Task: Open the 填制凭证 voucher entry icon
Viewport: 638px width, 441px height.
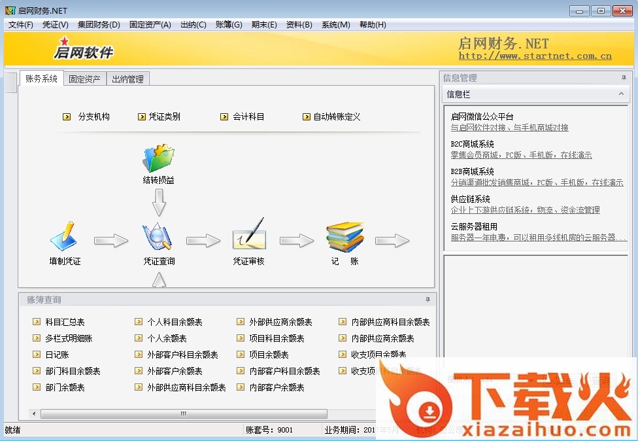Action: [x=63, y=236]
